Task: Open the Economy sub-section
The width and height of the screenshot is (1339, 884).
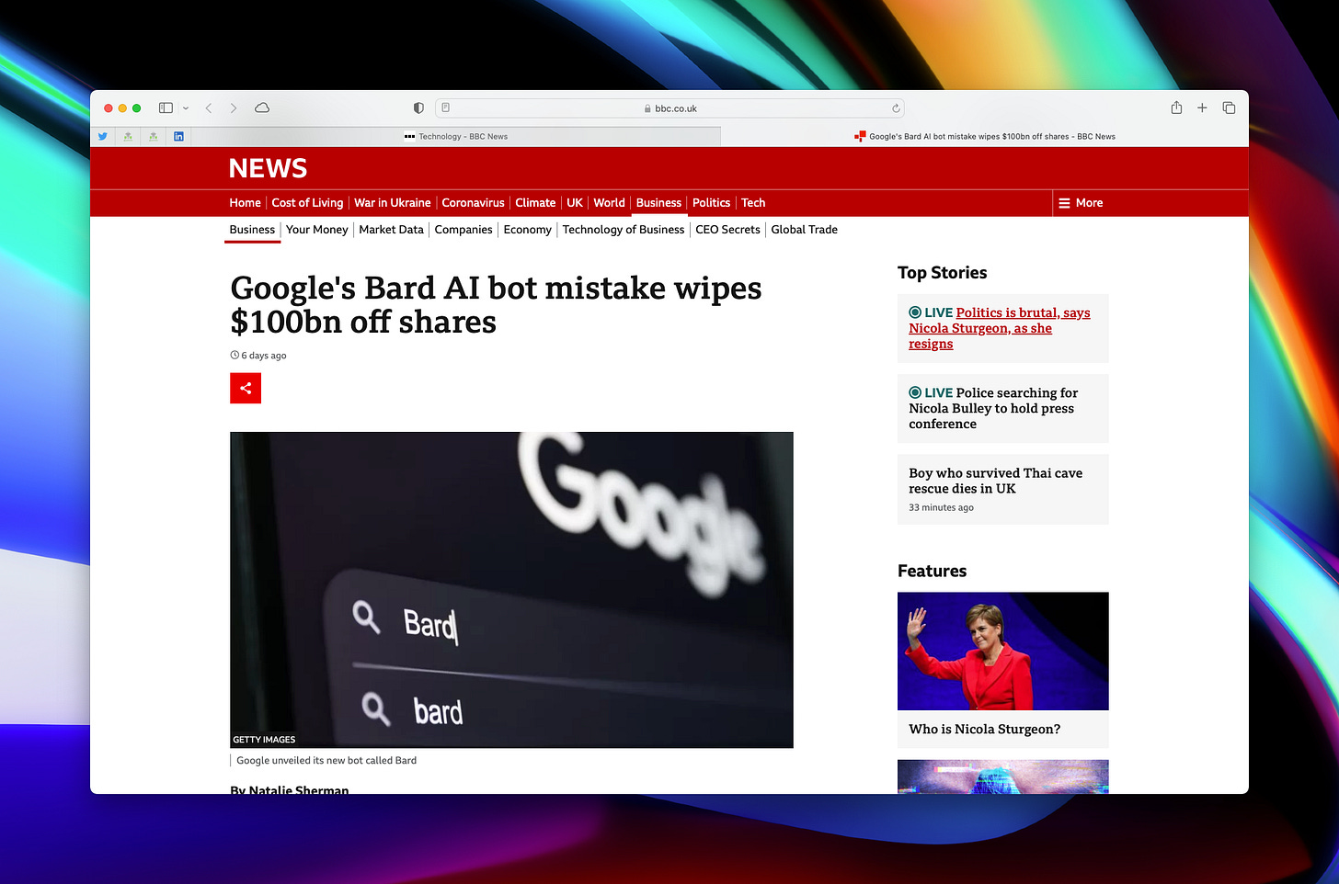Action: [527, 230]
